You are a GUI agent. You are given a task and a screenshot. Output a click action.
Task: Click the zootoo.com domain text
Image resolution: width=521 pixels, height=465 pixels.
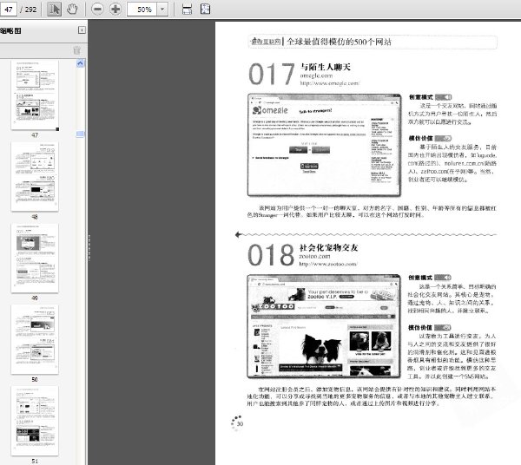click(x=314, y=256)
